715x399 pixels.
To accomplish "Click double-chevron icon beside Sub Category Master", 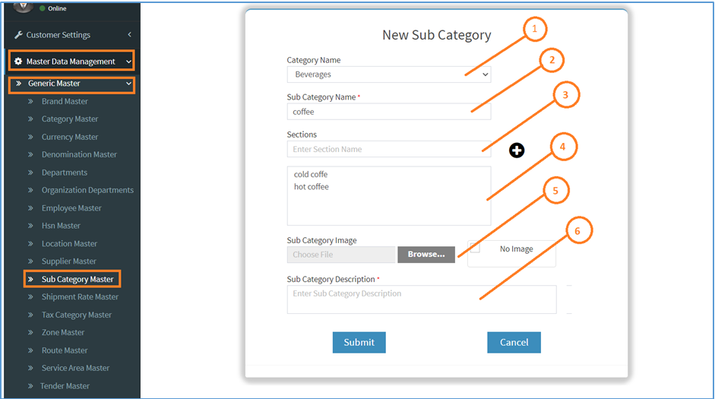I will pyautogui.click(x=30, y=279).
